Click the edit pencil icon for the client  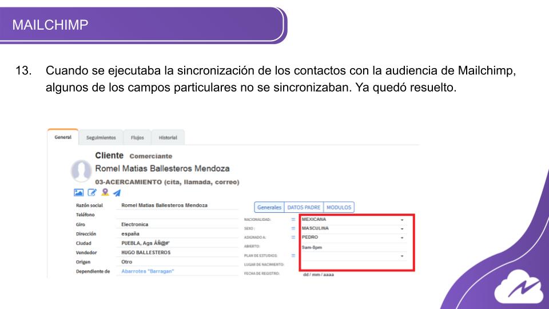(x=91, y=192)
